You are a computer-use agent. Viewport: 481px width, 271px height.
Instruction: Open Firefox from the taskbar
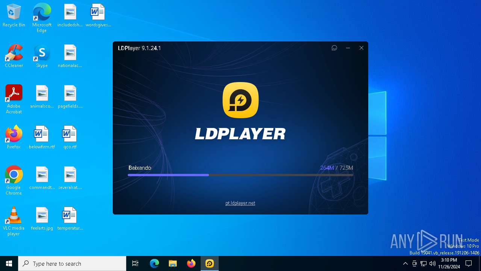point(191,263)
